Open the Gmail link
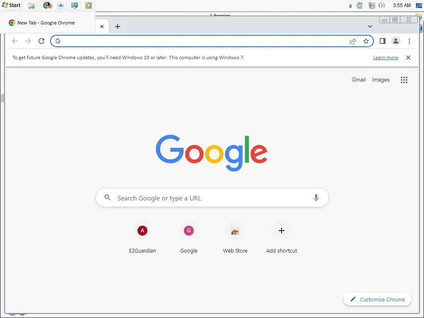The width and height of the screenshot is (424, 318). point(359,80)
